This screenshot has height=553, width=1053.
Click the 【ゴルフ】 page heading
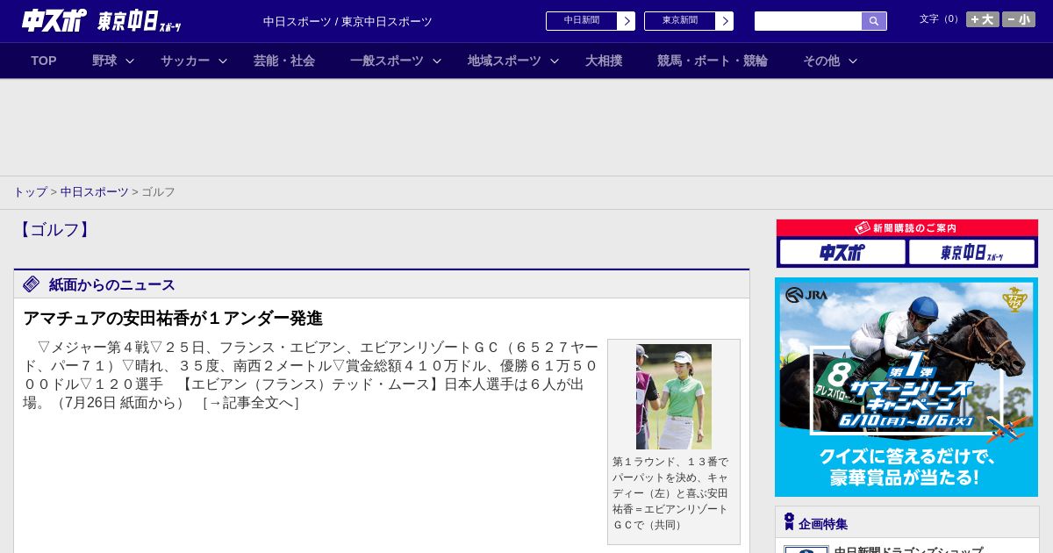54,230
